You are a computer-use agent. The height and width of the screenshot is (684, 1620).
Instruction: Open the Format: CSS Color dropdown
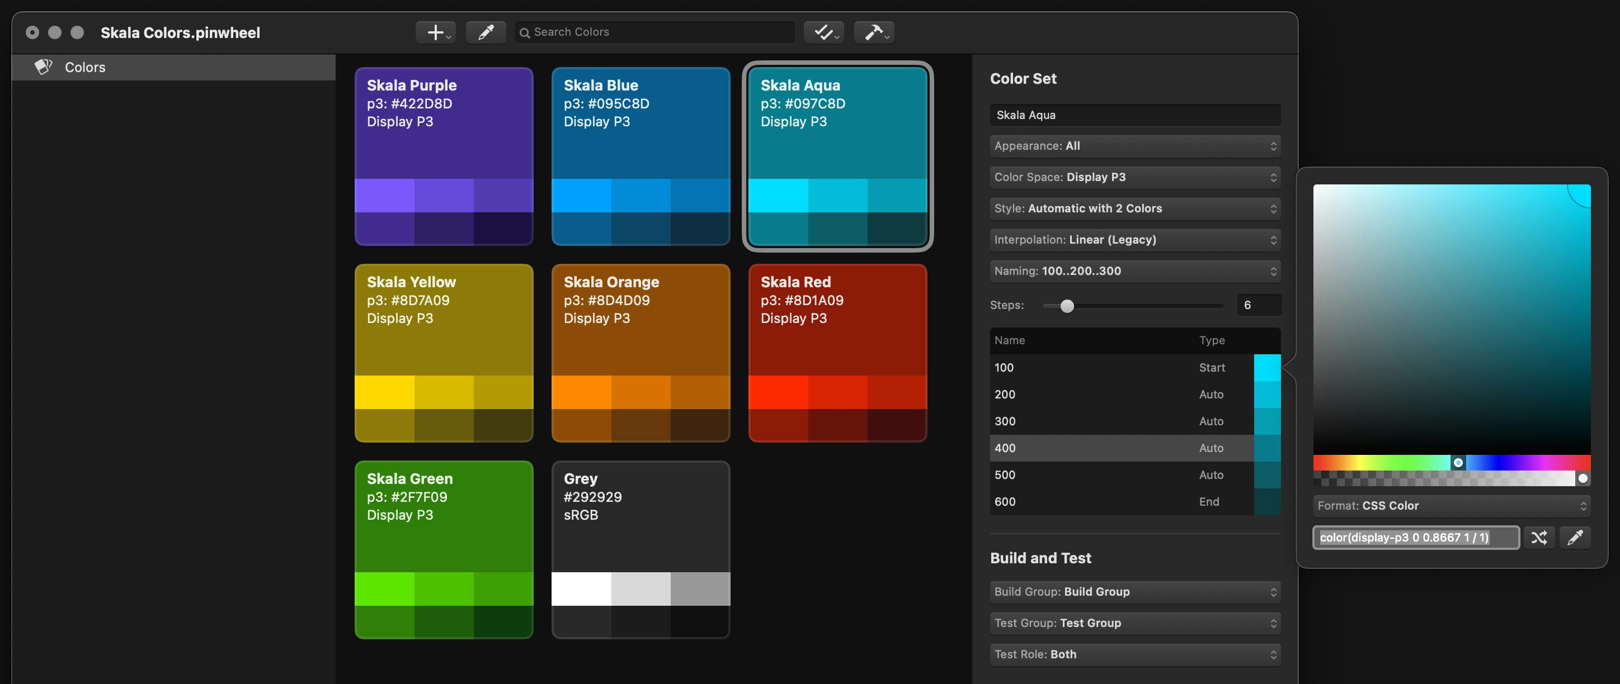[x=1452, y=506]
